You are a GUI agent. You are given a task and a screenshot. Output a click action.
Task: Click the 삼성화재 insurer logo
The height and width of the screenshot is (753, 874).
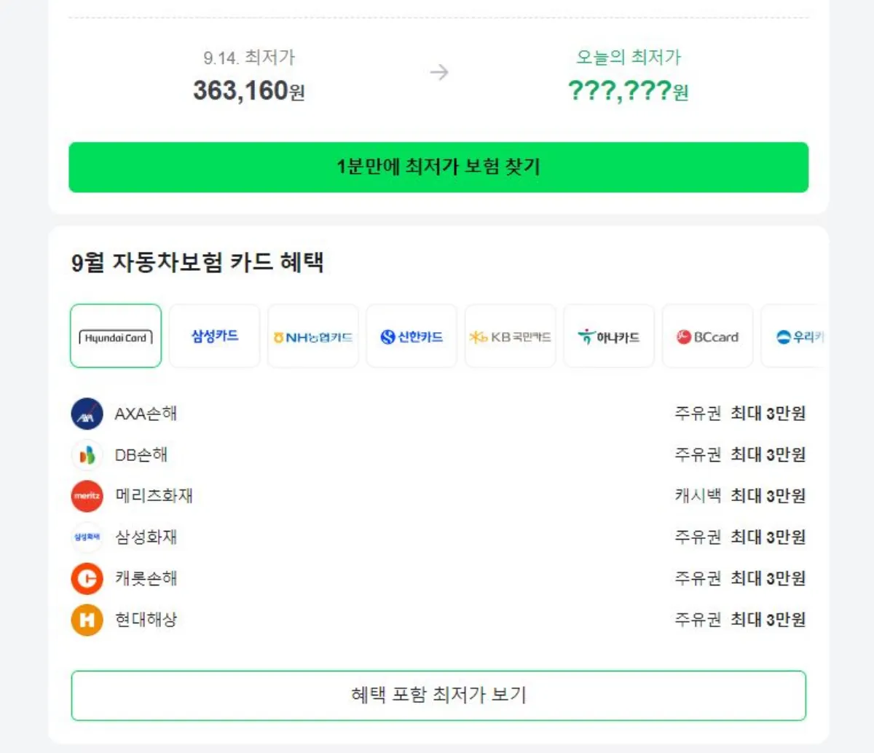(86, 537)
